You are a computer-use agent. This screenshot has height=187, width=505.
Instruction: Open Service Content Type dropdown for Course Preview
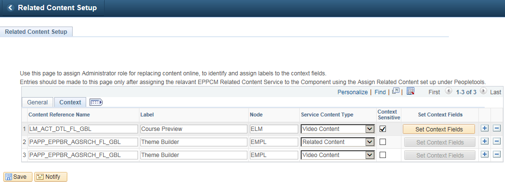[337, 129]
